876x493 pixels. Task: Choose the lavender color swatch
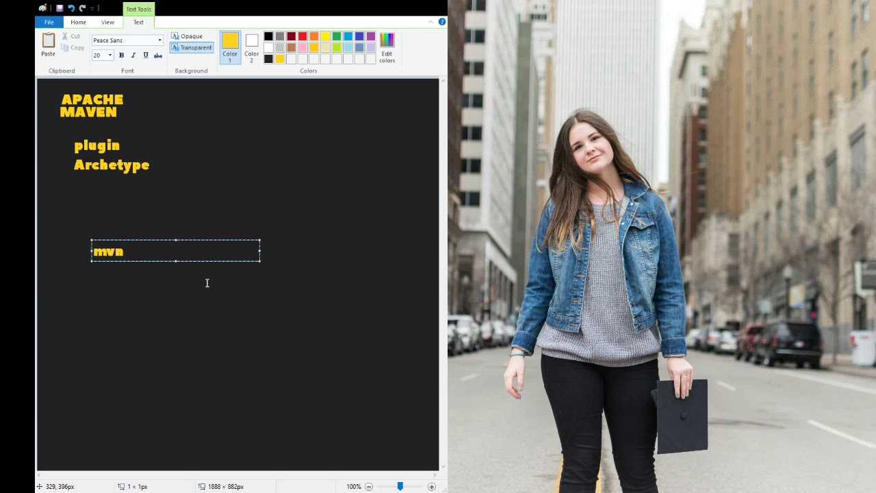pos(371,48)
